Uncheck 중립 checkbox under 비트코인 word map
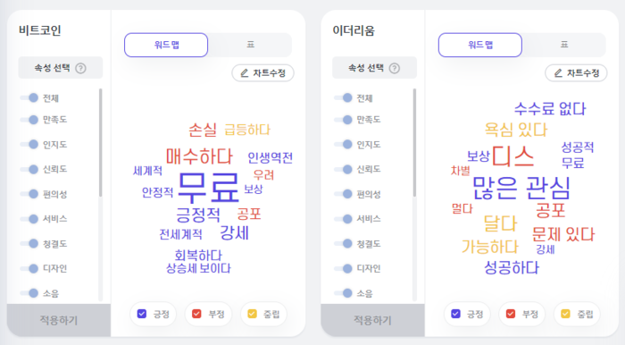 [252, 314]
